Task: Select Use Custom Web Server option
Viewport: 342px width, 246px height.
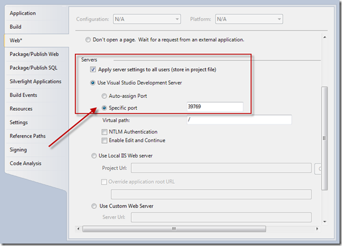Action: click(94, 206)
